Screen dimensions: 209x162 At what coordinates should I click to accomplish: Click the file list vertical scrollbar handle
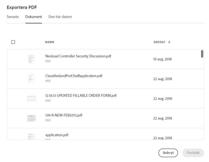click(x=202, y=54)
